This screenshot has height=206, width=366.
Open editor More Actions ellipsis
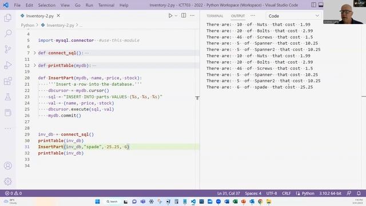(192, 15)
